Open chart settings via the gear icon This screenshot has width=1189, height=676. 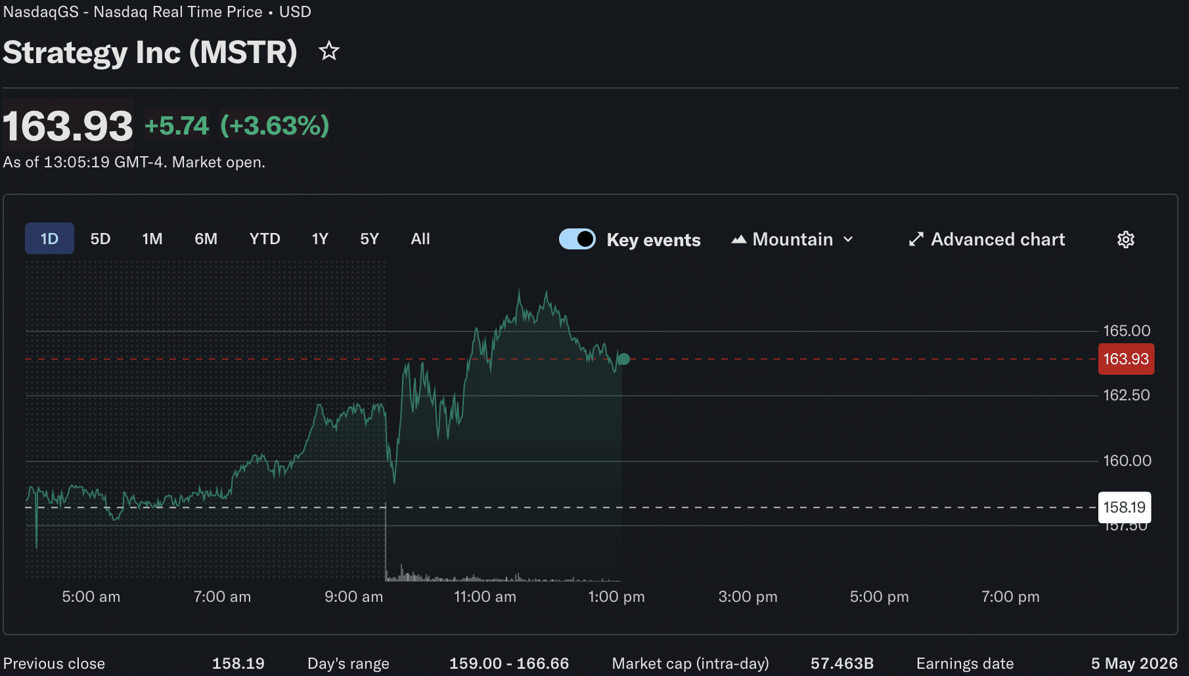[x=1126, y=239]
